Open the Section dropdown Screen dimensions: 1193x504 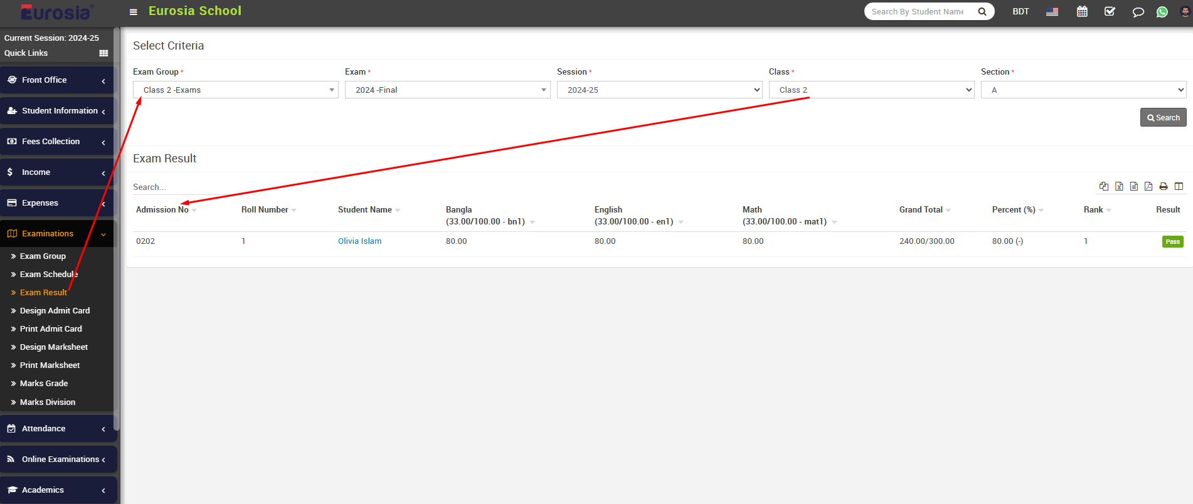(x=1083, y=90)
